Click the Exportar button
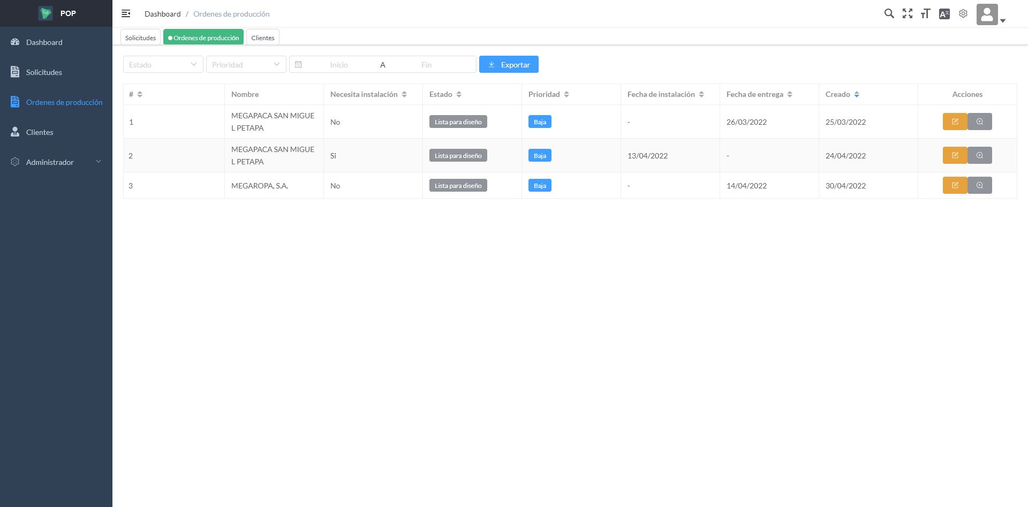Image resolution: width=1028 pixels, height=507 pixels. coord(509,64)
